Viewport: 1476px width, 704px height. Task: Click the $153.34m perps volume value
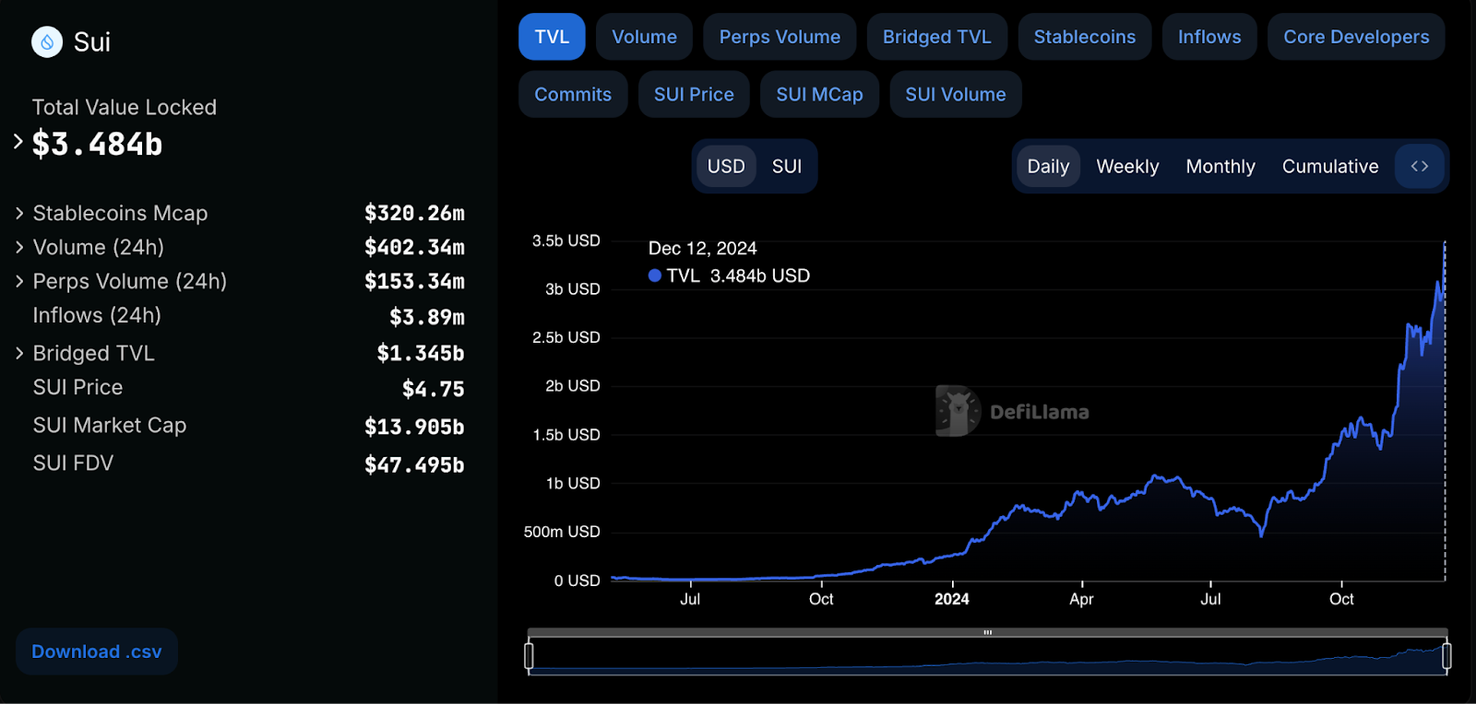(x=414, y=281)
